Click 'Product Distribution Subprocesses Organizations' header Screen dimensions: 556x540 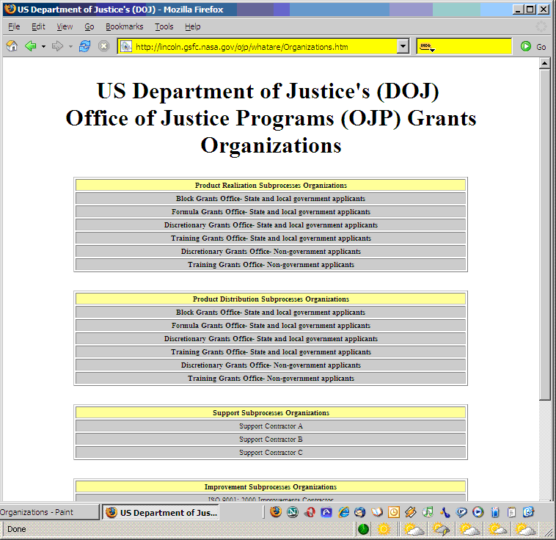271,299
